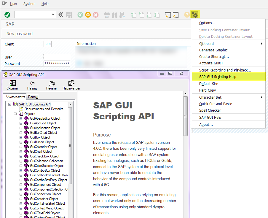Click the Назад (Back) help button

coord(32,85)
